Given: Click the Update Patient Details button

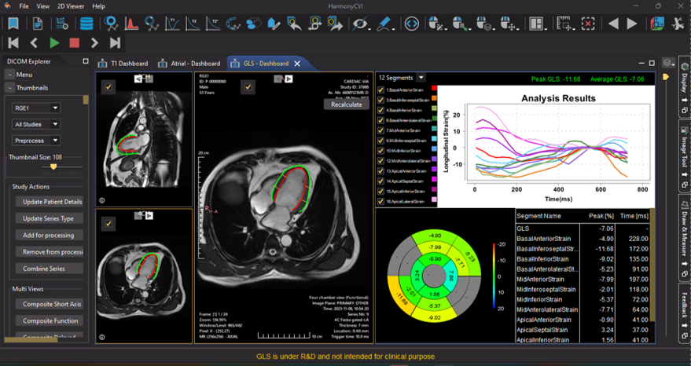Looking at the screenshot, I should pyautogui.click(x=52, y=202).
